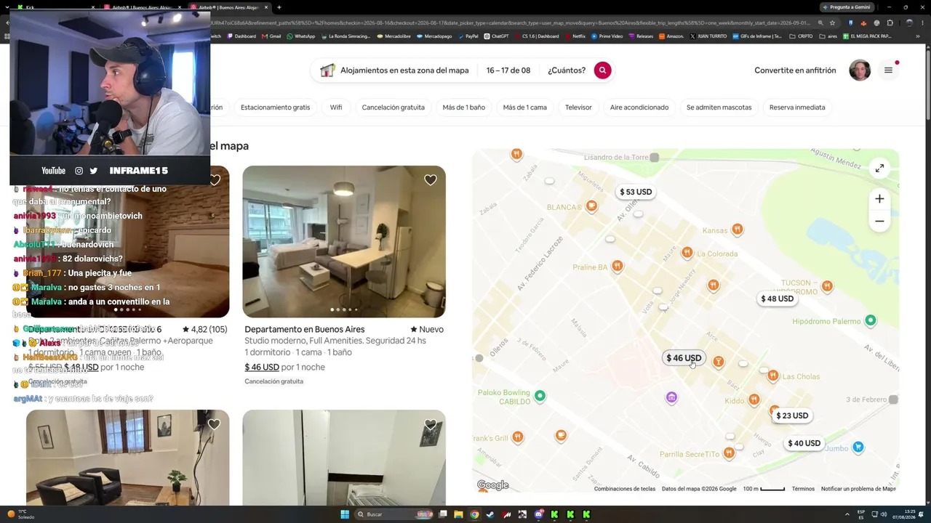Select the $ 40 USD map marker
The image size is (931, 523).
804,443
